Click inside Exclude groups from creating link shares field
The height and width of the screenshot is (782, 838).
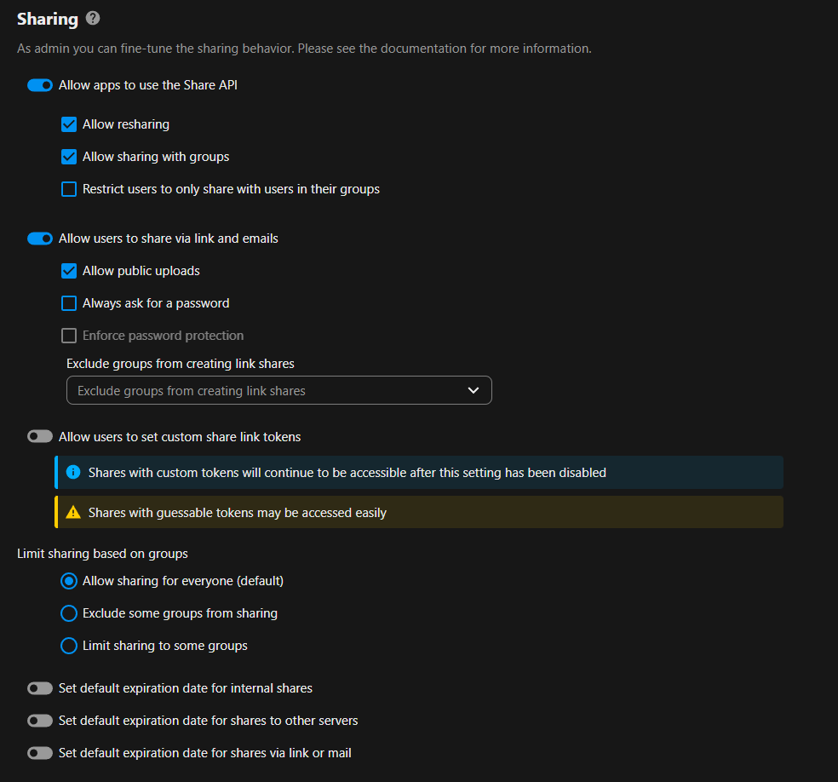click(x=255, y=391)
